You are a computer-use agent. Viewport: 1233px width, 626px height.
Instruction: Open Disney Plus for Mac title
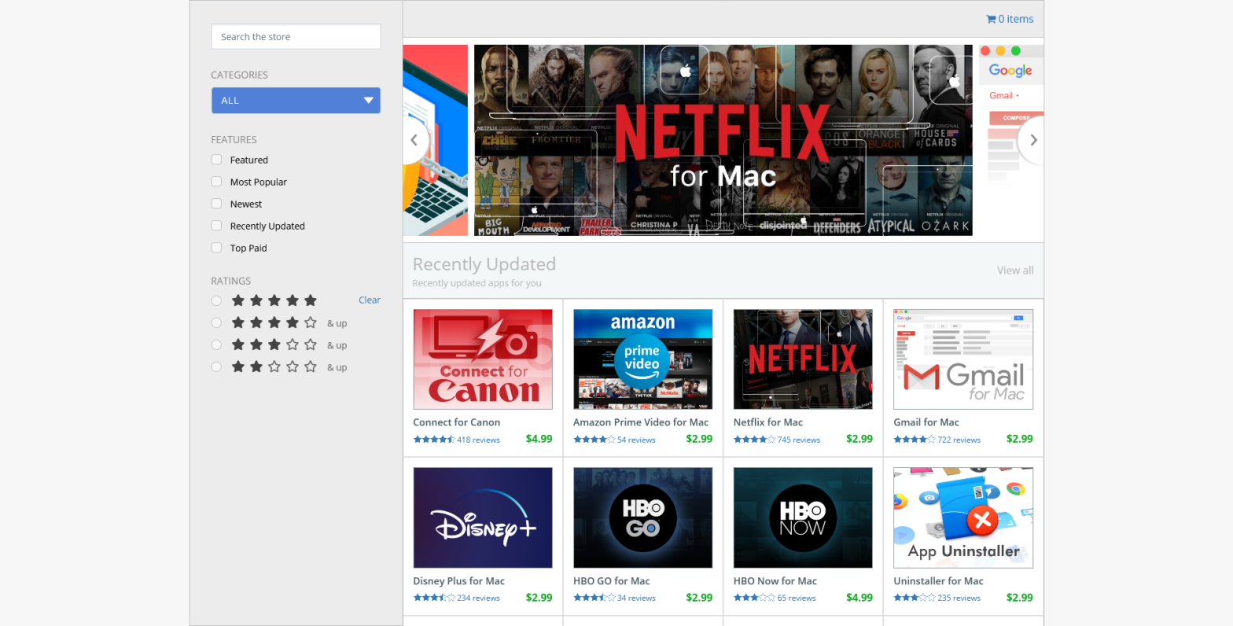pyautogui.click(x=459, y=581)
